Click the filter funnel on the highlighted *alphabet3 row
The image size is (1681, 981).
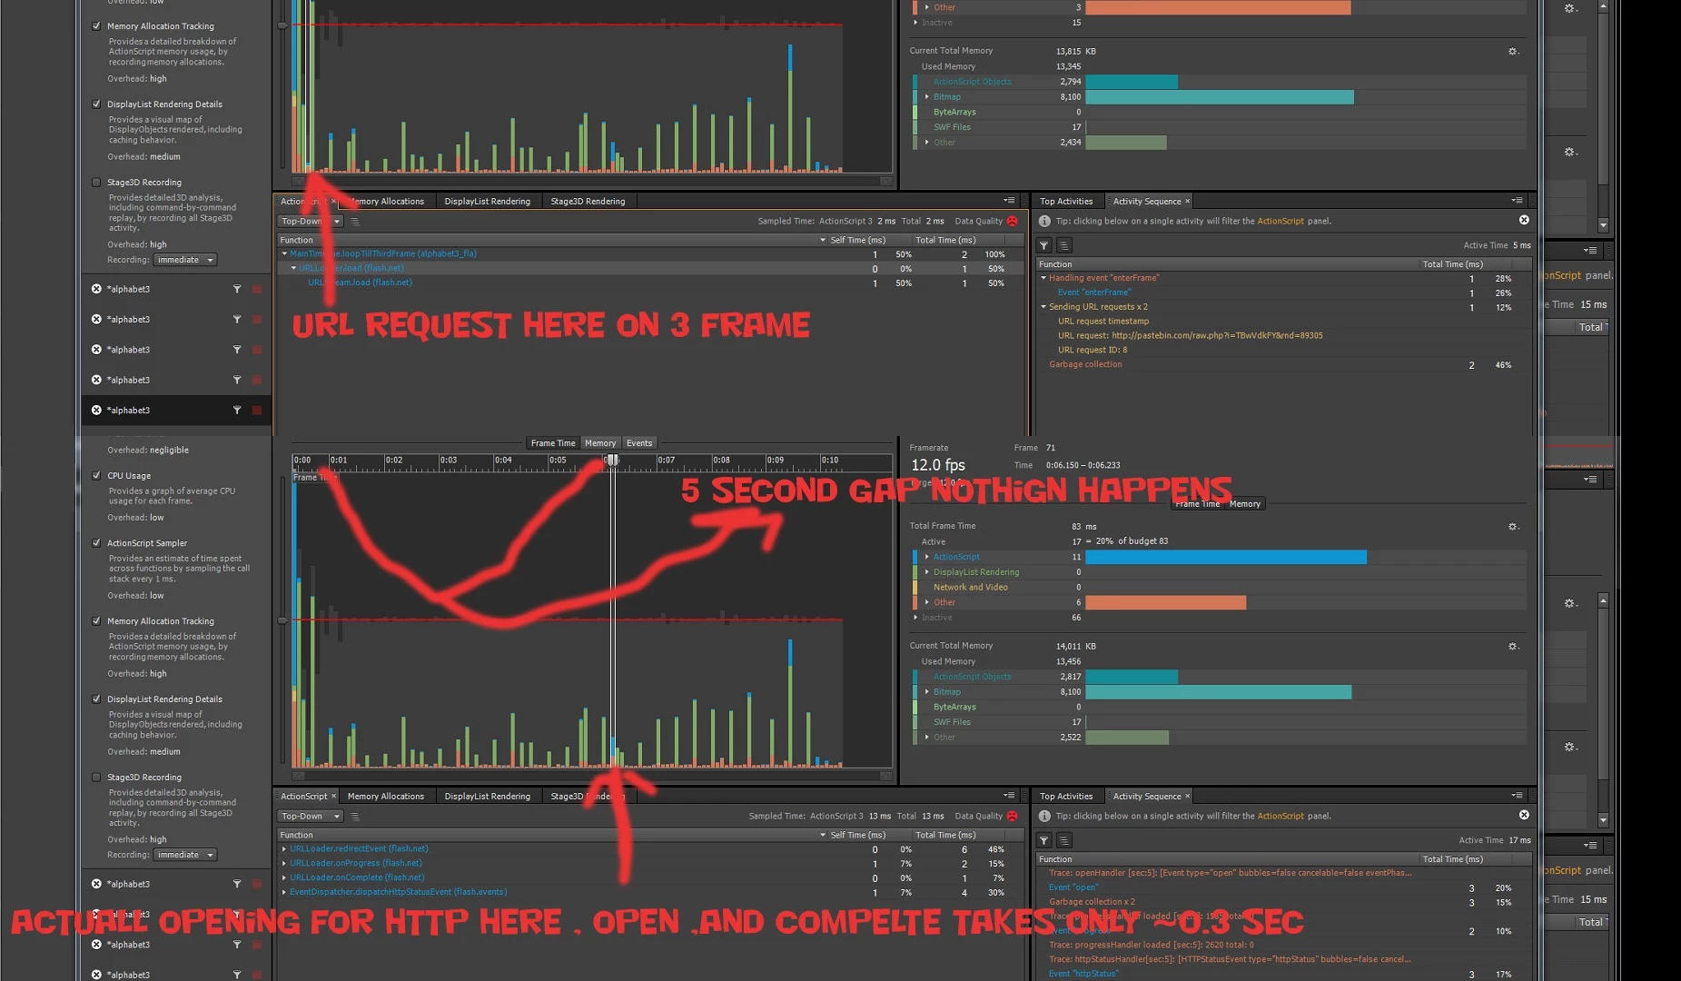(x=237, y=410)
